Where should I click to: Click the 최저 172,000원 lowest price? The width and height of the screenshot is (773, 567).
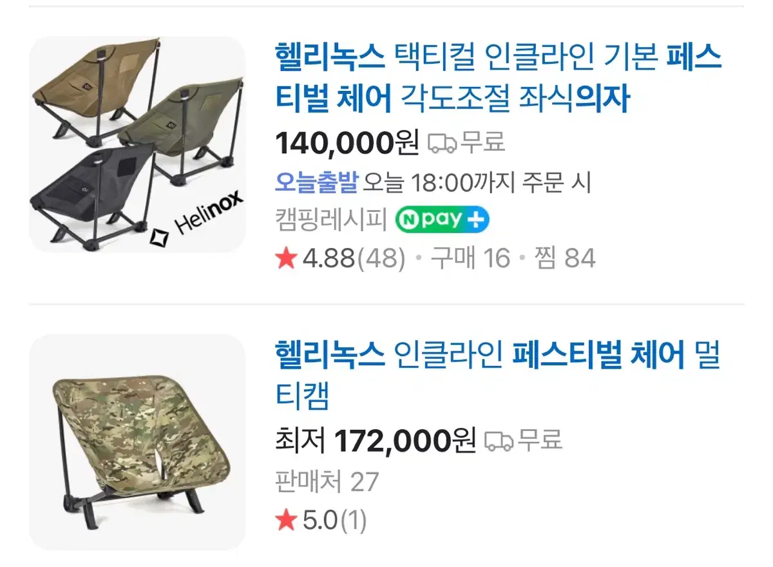point(375,441)
